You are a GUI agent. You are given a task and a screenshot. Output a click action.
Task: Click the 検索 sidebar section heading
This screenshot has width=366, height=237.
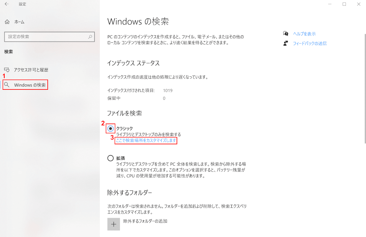pos(8,52)
